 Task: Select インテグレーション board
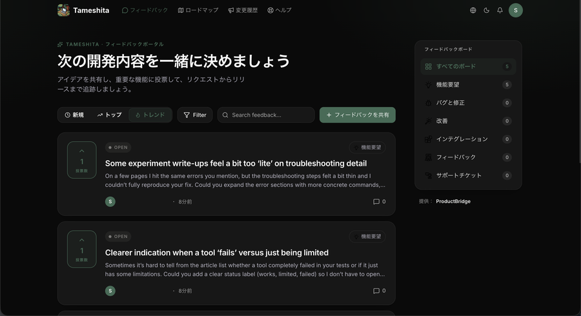[468, 139]
